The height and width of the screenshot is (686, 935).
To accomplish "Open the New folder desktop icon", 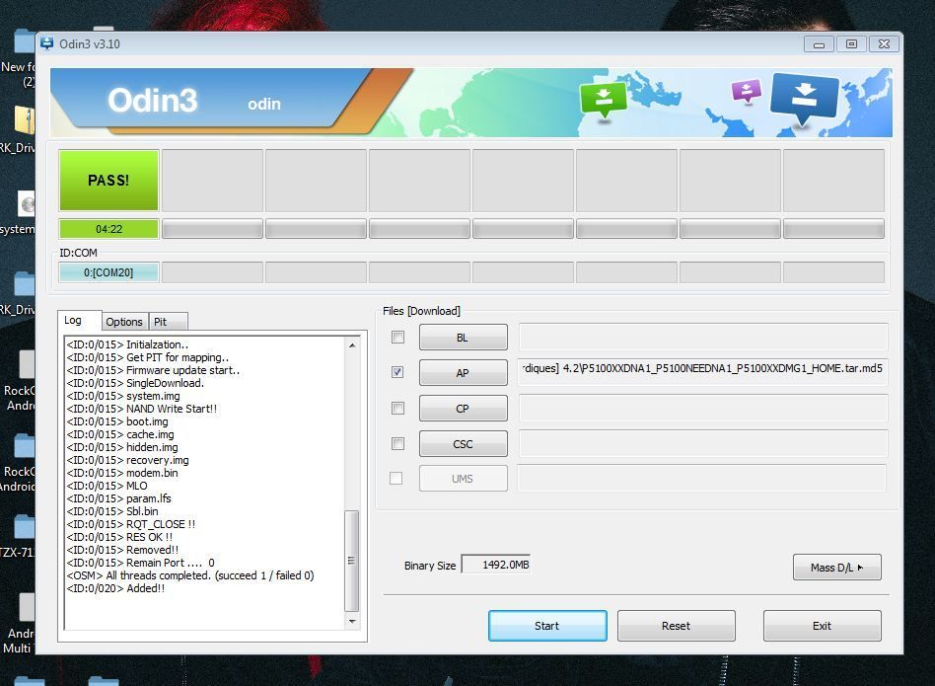I will tap(24, 43).
